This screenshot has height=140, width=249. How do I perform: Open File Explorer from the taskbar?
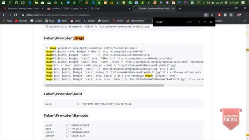36,3
